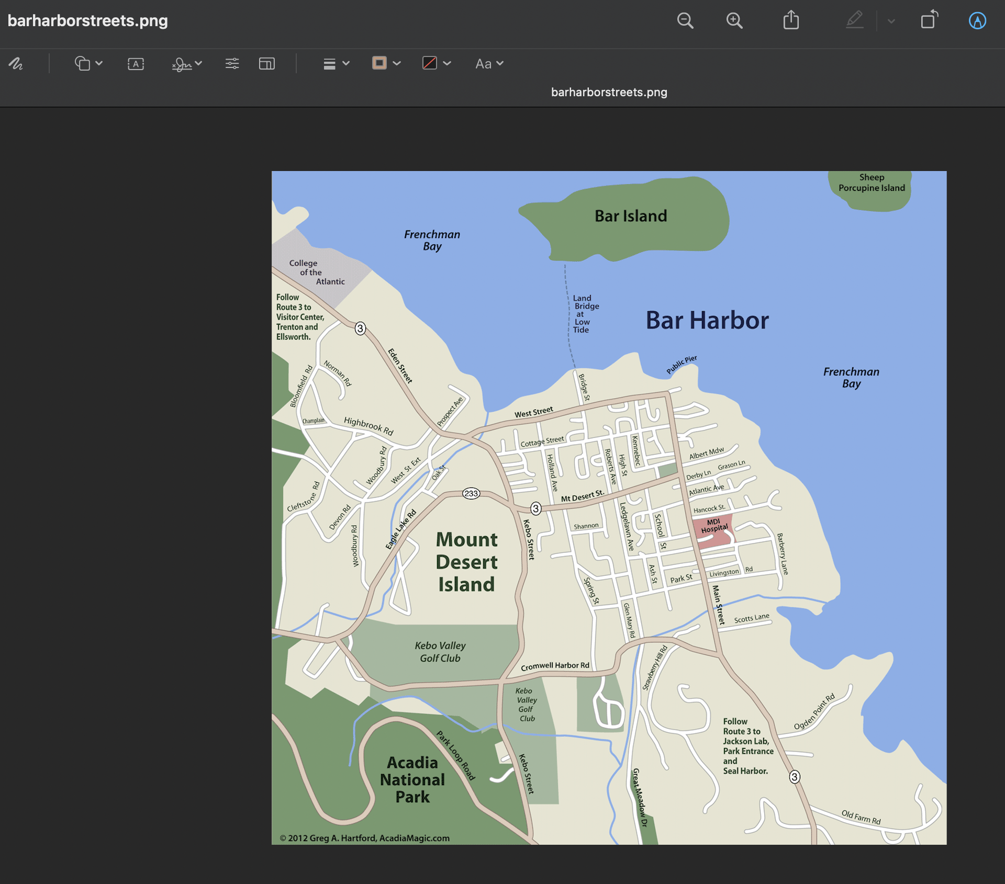Click the Park Loop Road label
The height and width of the screenshot is (884, 1005).
(456, 756)
